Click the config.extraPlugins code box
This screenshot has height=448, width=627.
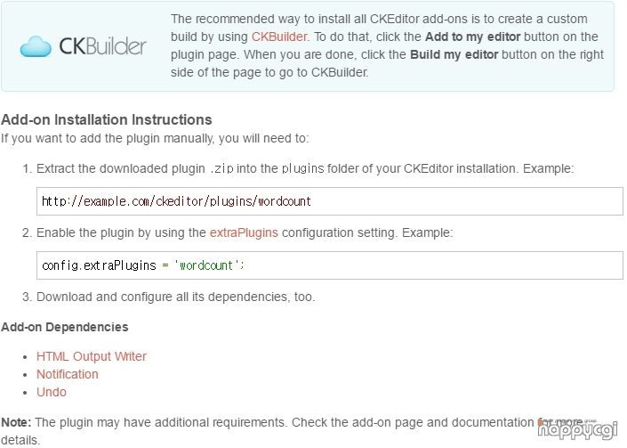coord(329,265)
